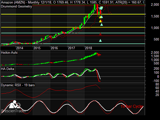Select the -100 value on HA Delta axis
This screenshot has height=120, width=160.
pos(156,81)
